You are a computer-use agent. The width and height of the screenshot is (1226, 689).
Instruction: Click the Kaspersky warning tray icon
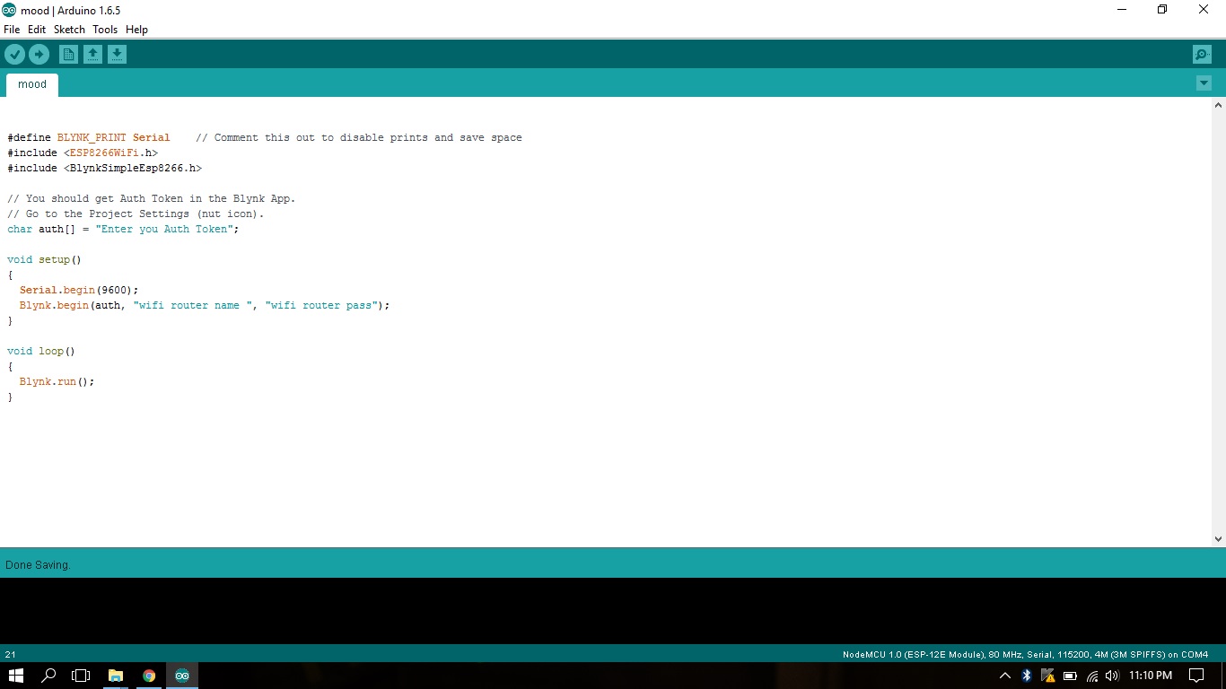coord(1047,676)
